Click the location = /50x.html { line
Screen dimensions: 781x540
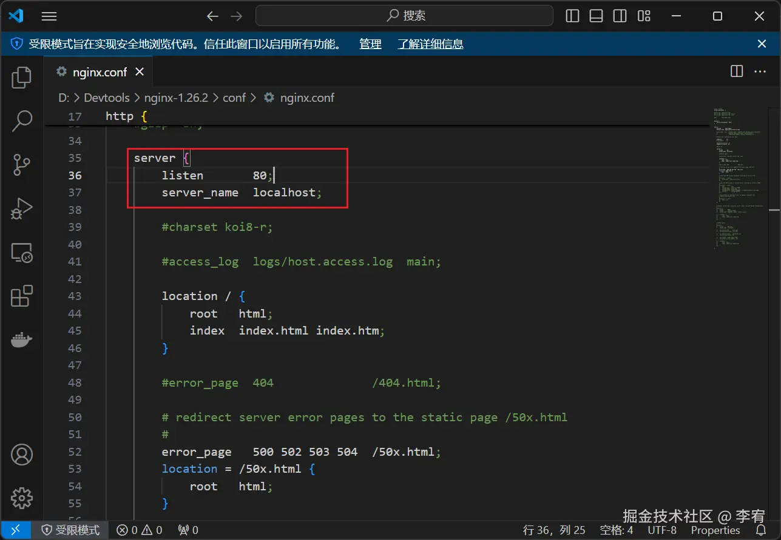pyautogui.click(x=238, y=469)
